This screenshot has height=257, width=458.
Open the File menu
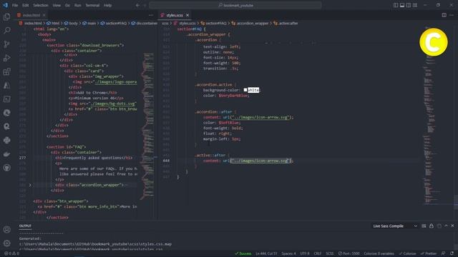coord(15,5)
